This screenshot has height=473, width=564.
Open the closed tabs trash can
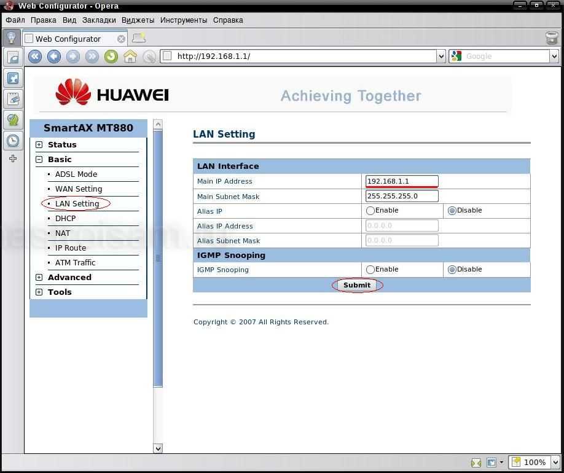point(552,37)
